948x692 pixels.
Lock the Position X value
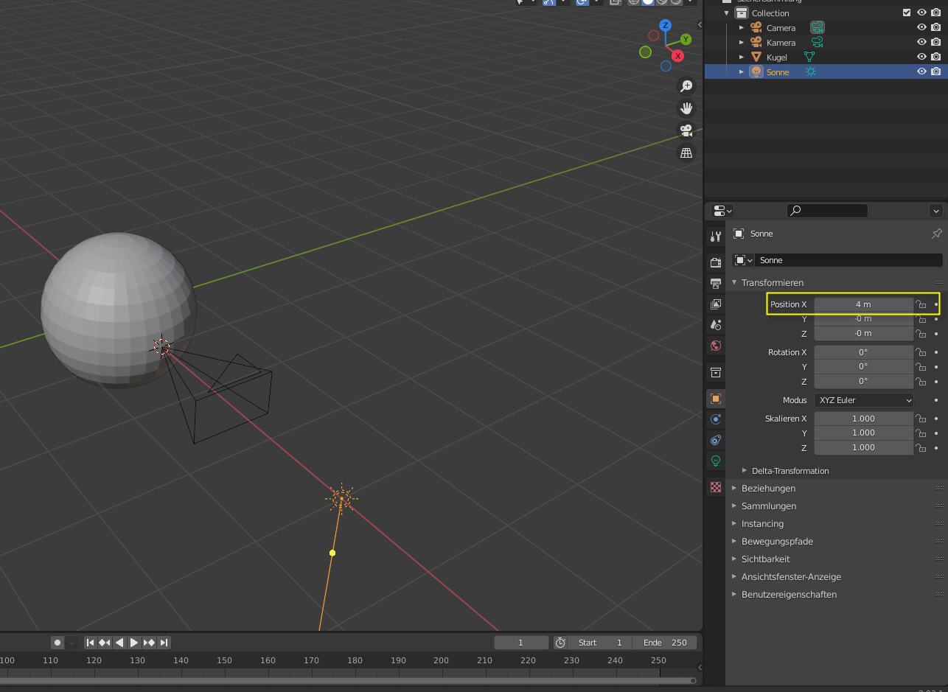921,304
